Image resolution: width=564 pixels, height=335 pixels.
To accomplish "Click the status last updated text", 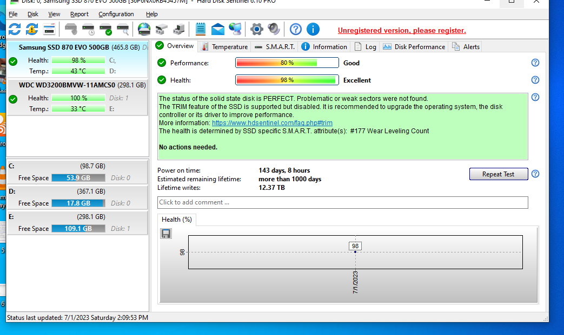I will click(77, 317).
